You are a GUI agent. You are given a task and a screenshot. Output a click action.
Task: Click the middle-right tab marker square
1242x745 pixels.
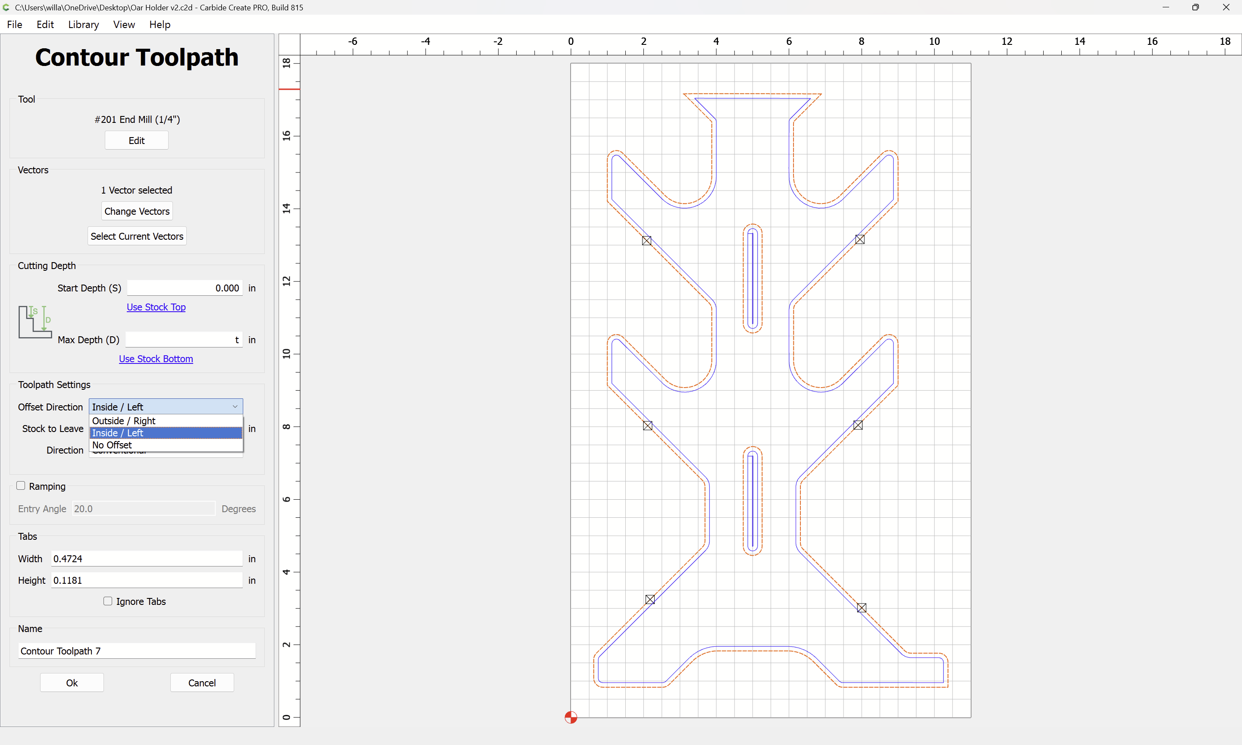858,425
